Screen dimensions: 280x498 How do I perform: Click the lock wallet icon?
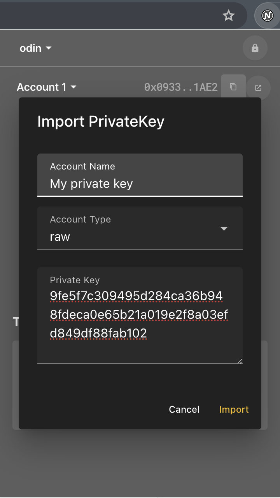(255, 48)
